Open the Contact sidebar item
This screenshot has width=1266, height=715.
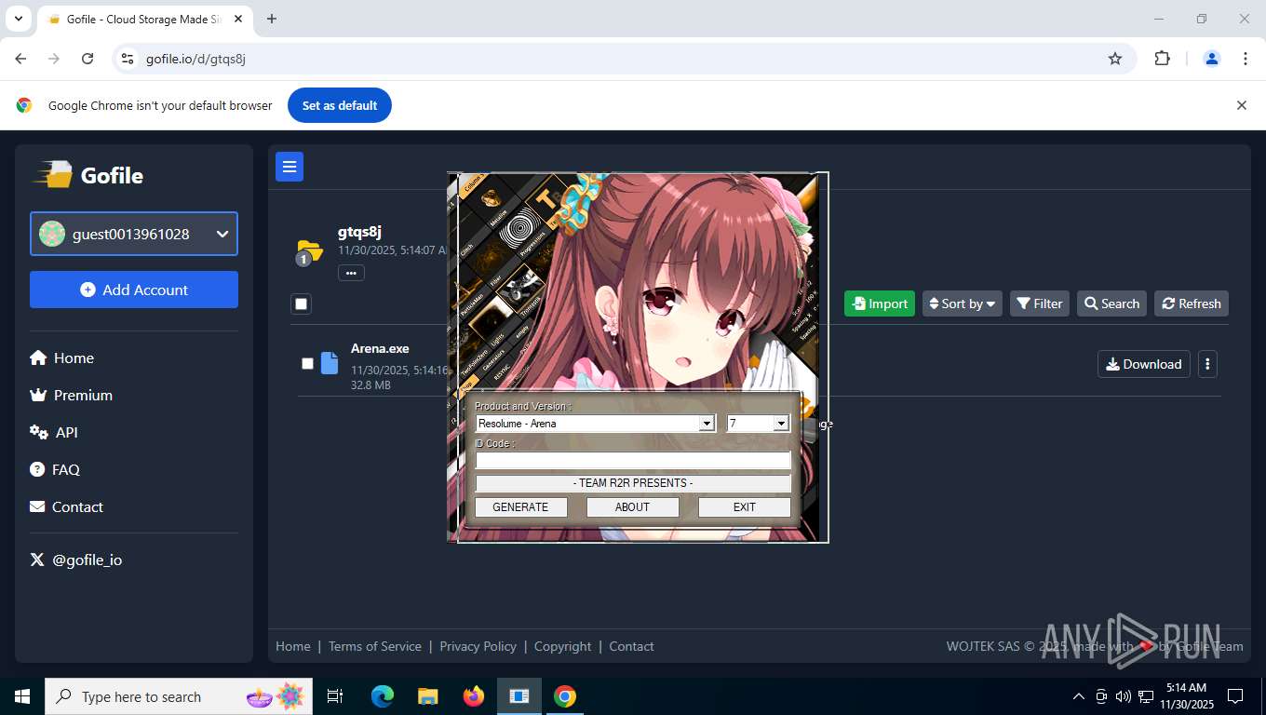click(66, 506)
